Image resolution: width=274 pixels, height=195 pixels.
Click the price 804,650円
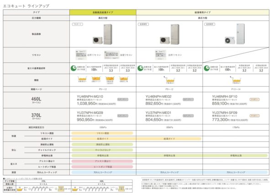pos(154,120)
